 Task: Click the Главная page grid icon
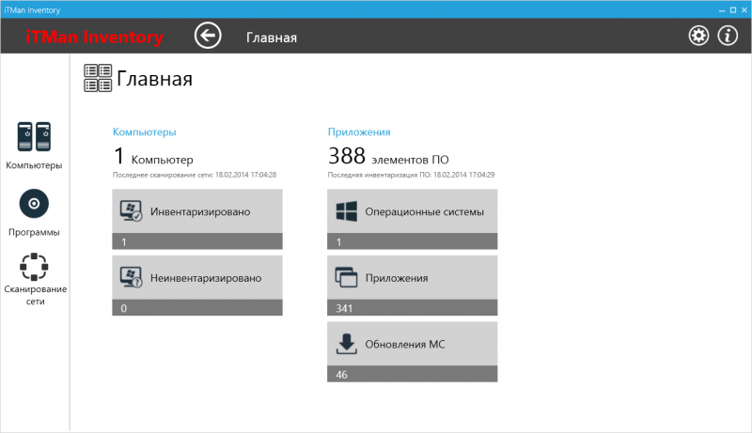point(98,78)
